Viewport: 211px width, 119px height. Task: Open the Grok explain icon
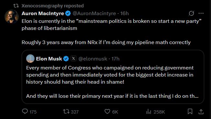pos(191,13)
